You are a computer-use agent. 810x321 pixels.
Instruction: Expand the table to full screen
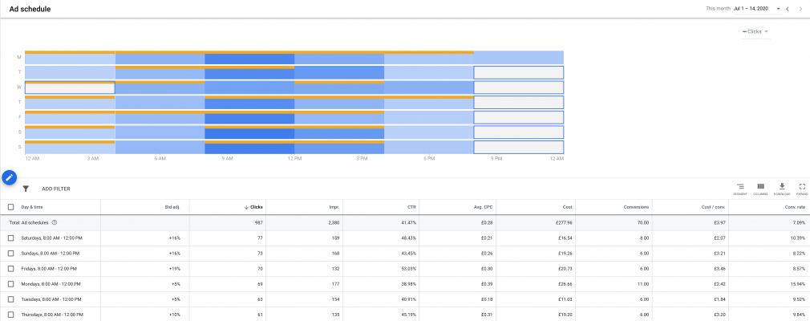point(801,188)
